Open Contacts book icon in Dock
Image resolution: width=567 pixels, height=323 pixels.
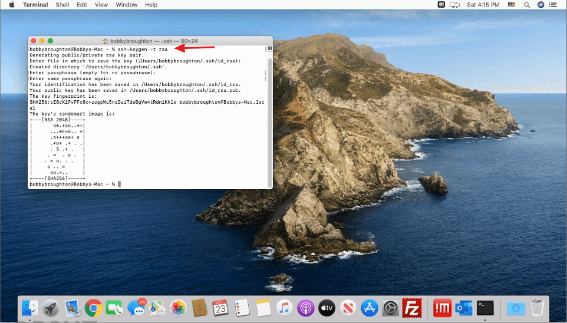coord(199,308)
